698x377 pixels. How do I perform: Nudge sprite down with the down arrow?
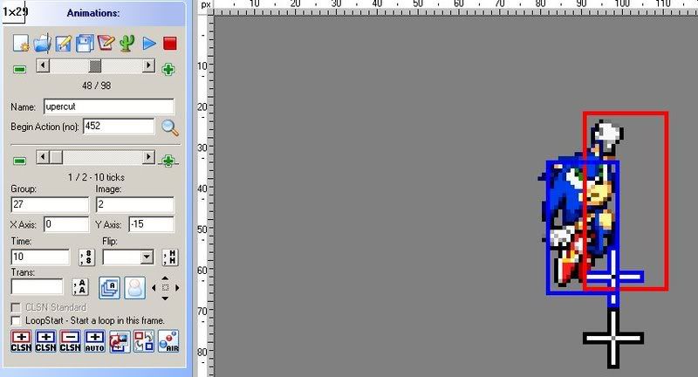[165, 298]
